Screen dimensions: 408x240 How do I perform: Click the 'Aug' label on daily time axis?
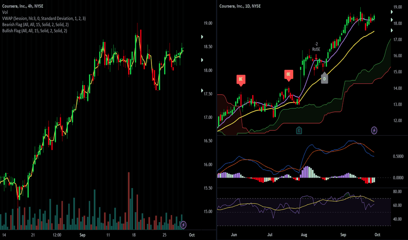click(304, 235)
